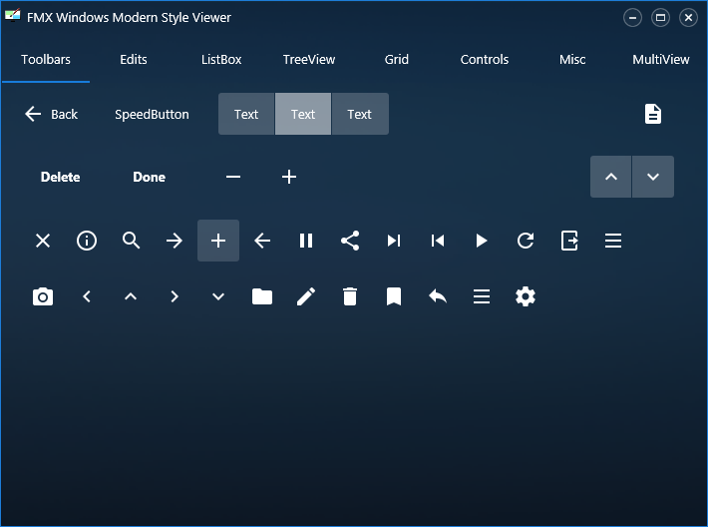Click the right arrow icon
This screenshot has height=527, width=708.
pos(175,241)
